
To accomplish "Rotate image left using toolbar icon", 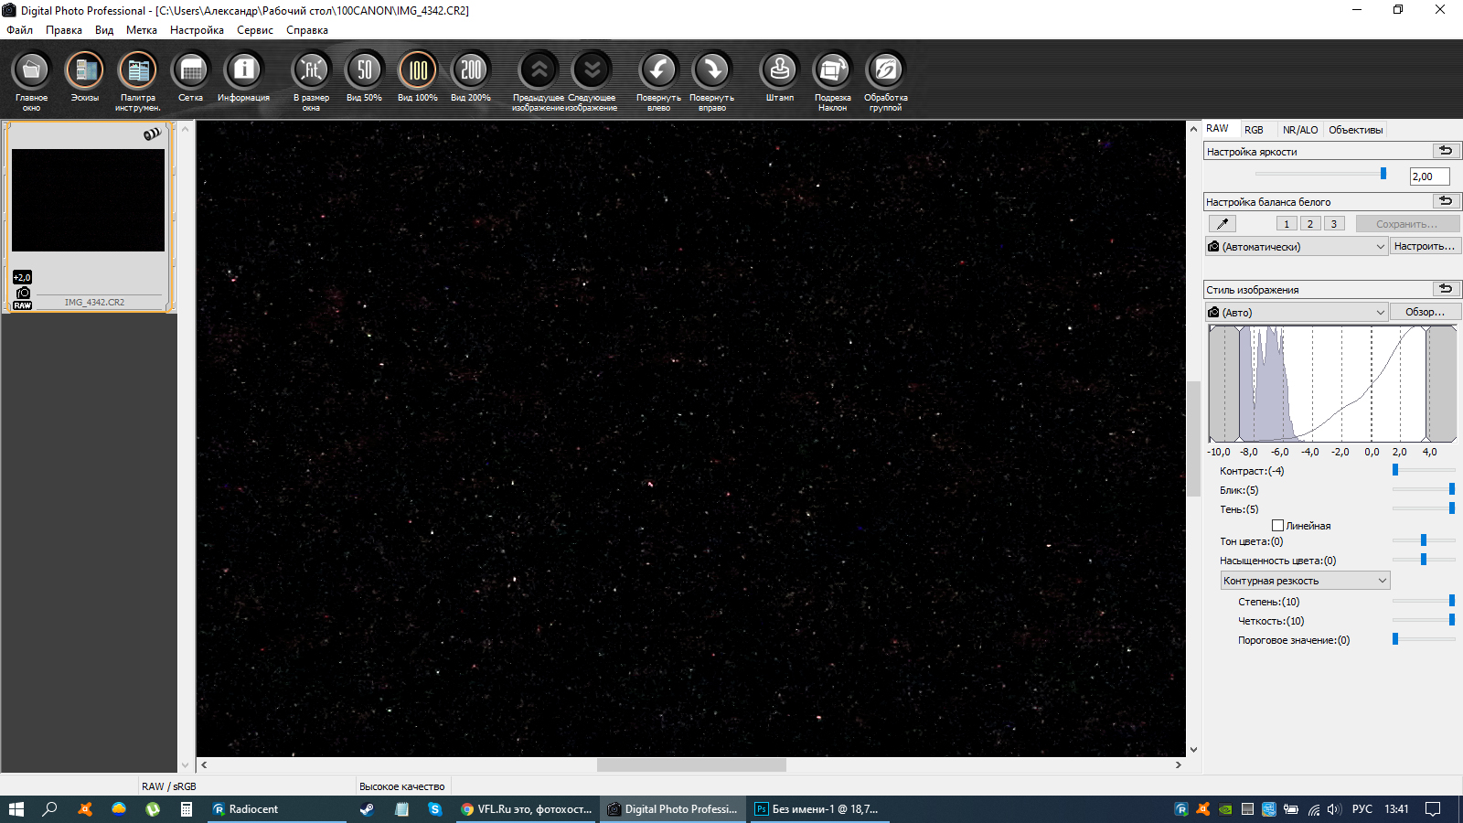I will click(x=658, y=70).
